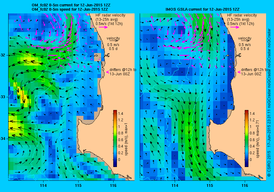Click the title 'OM_fc02 0-5m current for 12-Jun-2015 12Z'
The height and width of the screenshot is (192, 274).
point(71,5)
